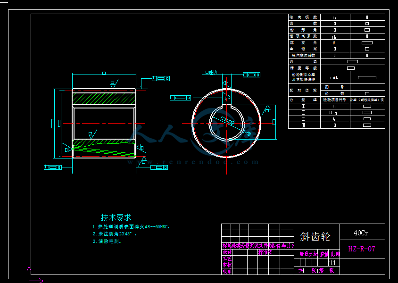
Task: Click the 齿厚 row label
Action: (x=304, y=62)
